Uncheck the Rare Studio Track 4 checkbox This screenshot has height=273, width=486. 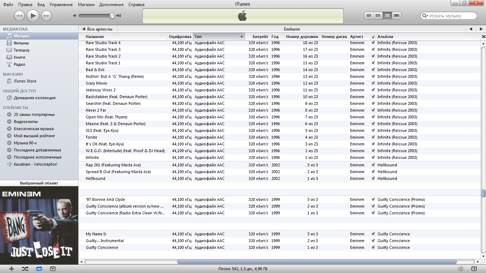tap(373, 43)
